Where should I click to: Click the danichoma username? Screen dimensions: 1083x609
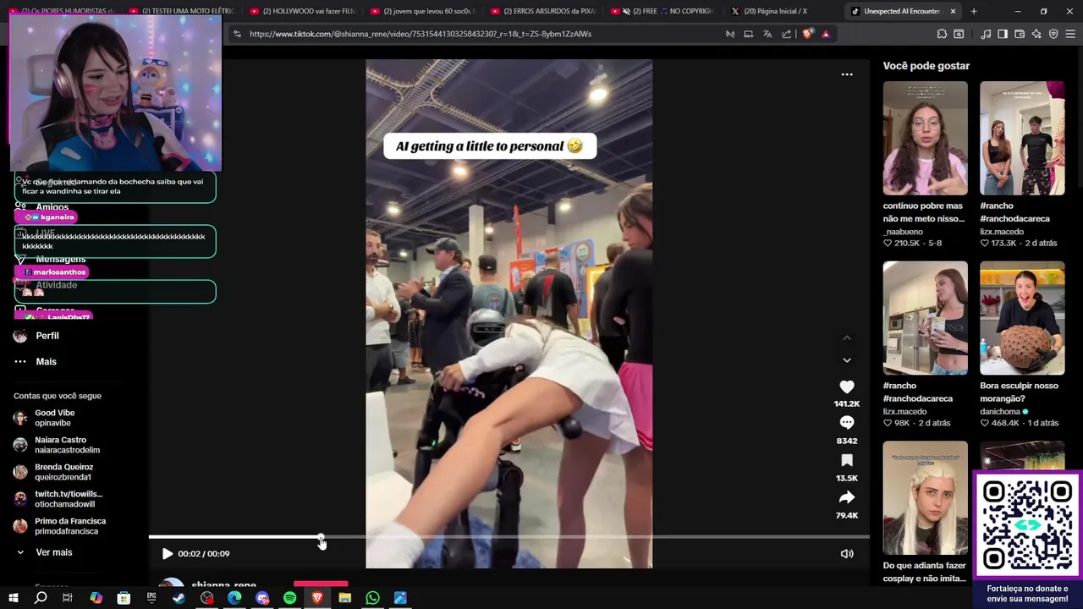click(x=1000, y=412)
